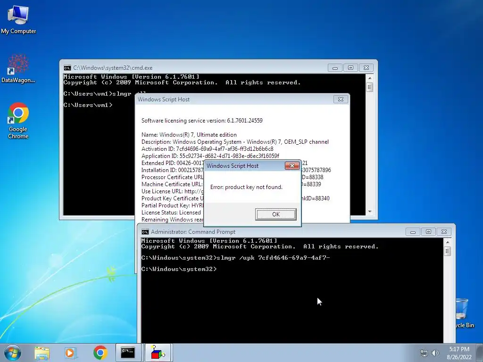Maximize the cmd.exe window
The height and width of the screenshot is (362, 483).
tap(350, 68)
